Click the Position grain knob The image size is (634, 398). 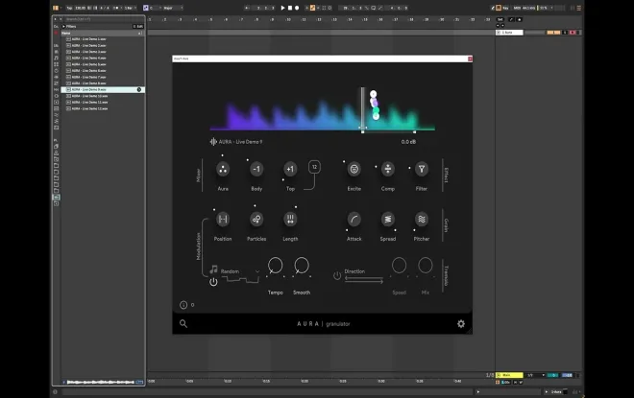(223, 220)
